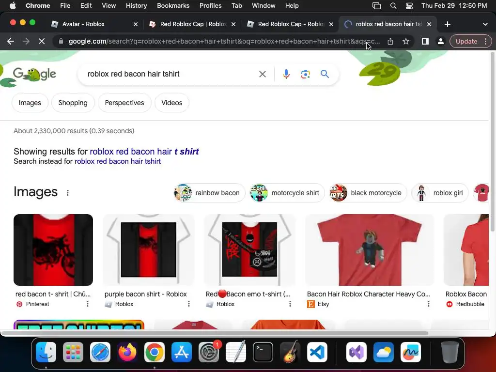This screenshot has width=496, height=372.
Task: Open options for purple bacon shirt result
Action: 189,304
